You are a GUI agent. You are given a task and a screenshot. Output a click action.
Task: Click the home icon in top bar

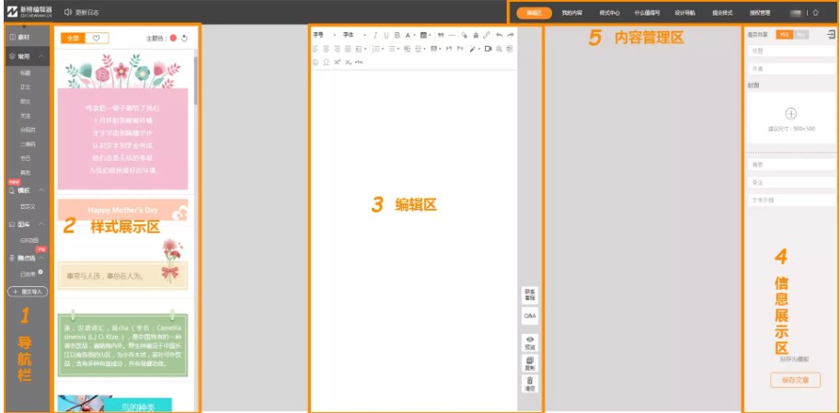[x=815, y=12]
